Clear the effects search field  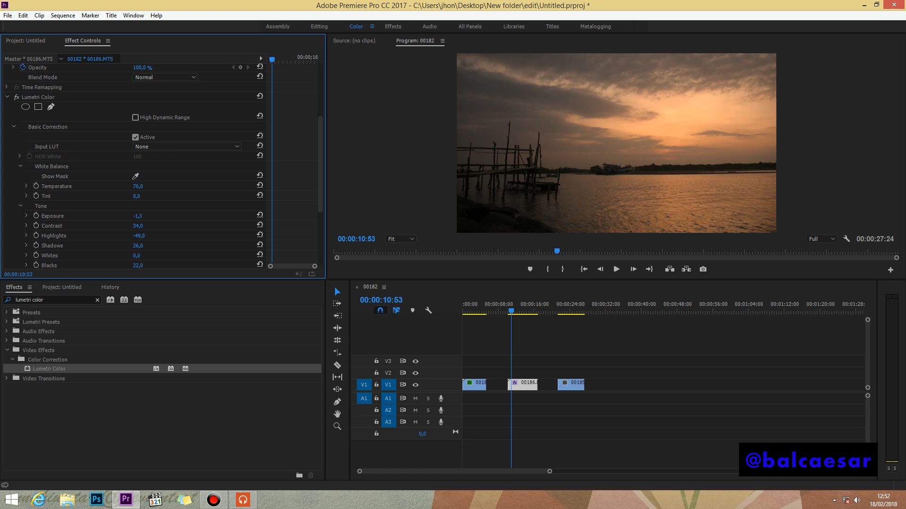[97, 300]
